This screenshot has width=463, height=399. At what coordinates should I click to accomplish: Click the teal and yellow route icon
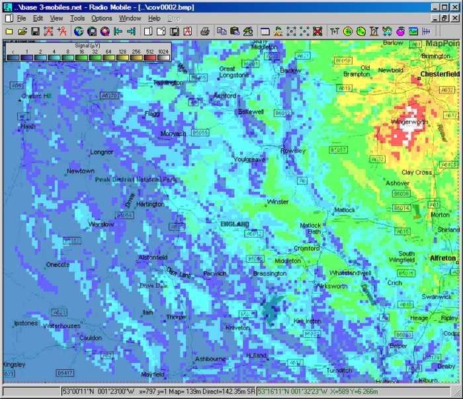click(387, 31)
